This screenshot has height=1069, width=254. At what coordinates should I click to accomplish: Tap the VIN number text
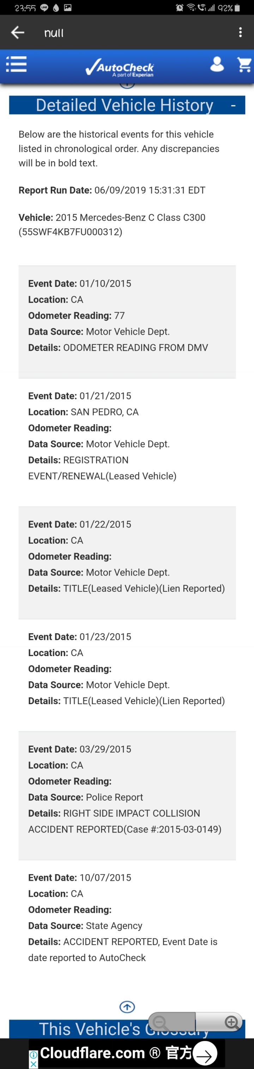tap(71, 232)
